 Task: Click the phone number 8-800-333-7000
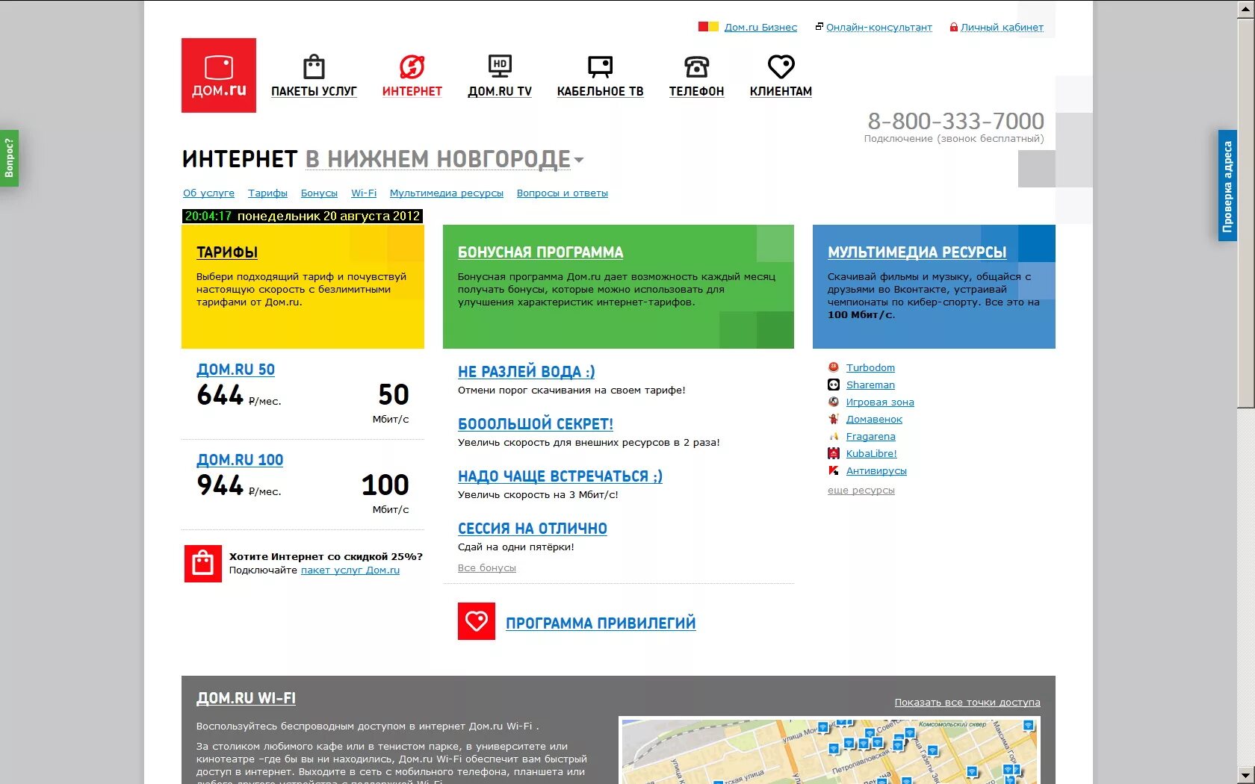pyautogui.click(x=955, y=121)
